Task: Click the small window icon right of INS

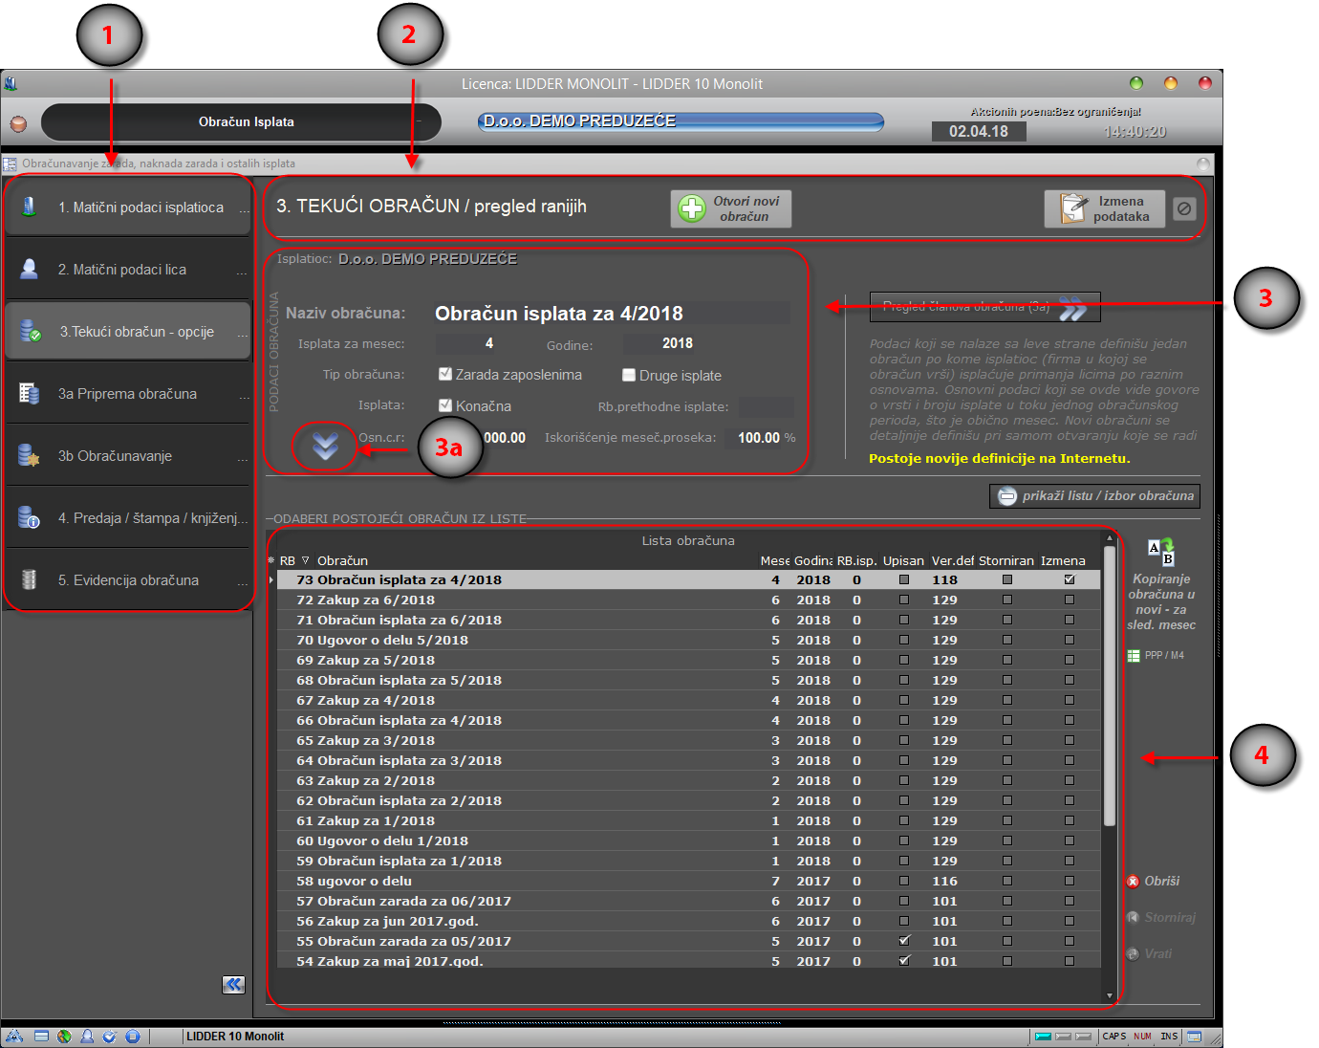Action: [1194, 1037]
